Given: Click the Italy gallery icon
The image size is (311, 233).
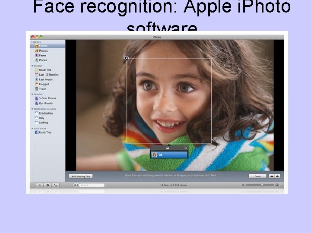Looking at the screenshot, I should coord(36,118).
